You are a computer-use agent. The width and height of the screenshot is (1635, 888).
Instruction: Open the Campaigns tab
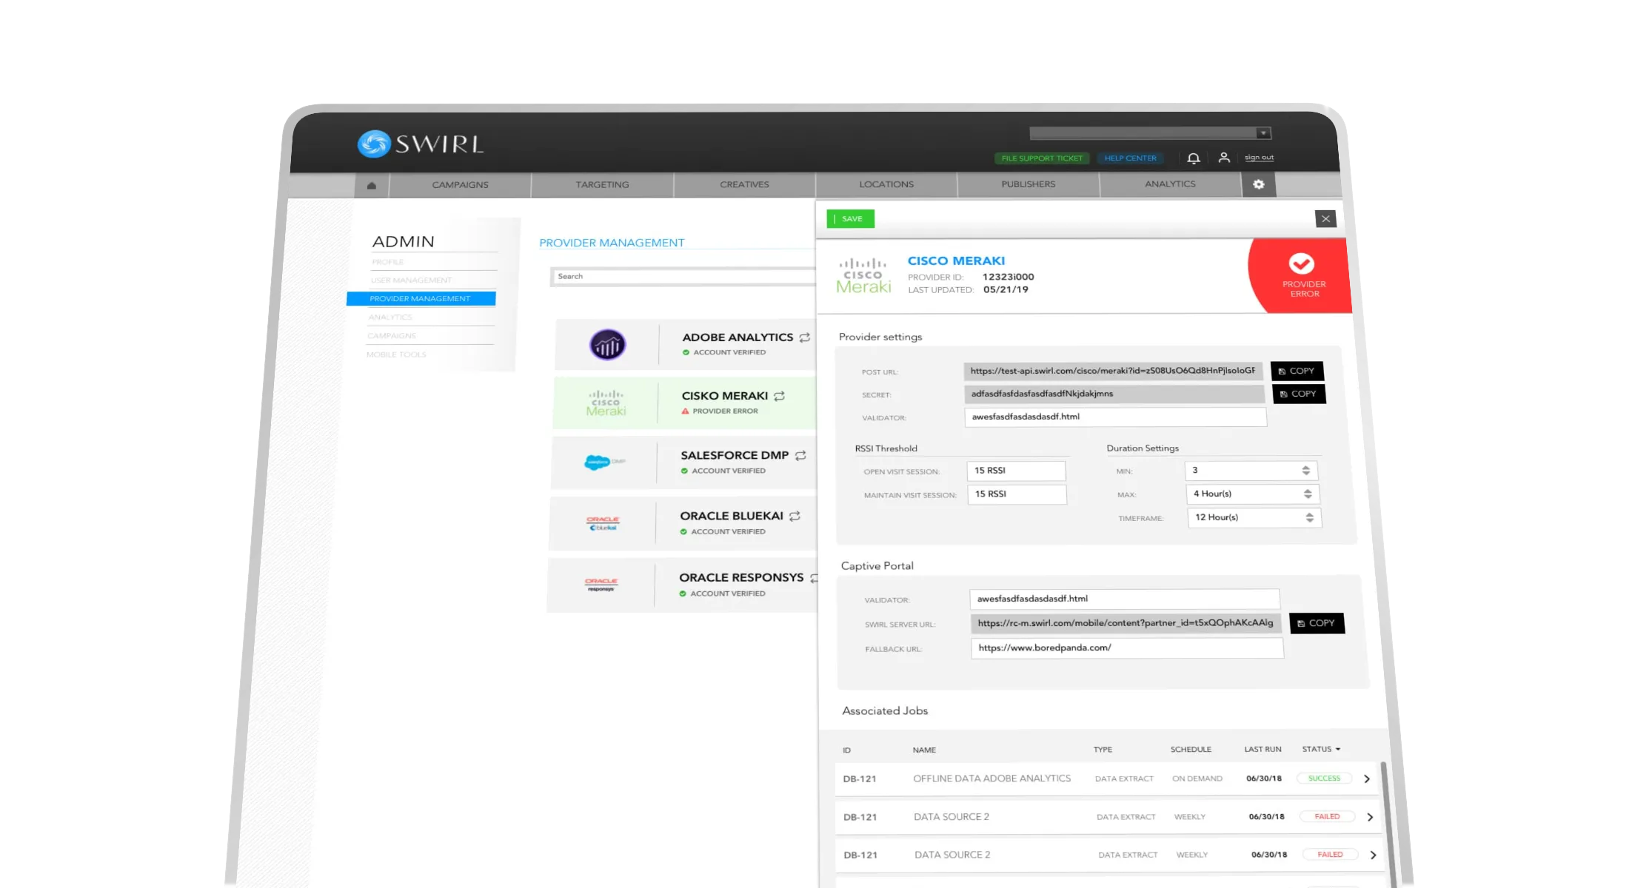click(460, 185)
